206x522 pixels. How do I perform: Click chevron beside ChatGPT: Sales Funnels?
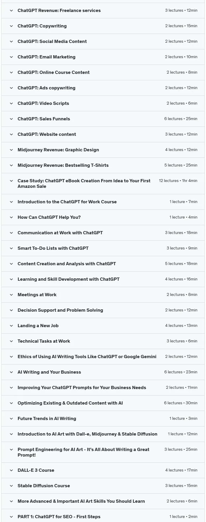[11, 119]
